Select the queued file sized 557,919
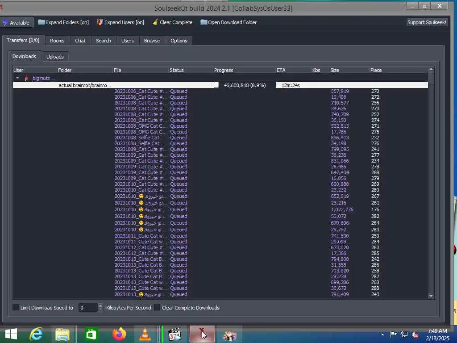The height and width of the screenshot is (343, 457). [x=220, y=91]
